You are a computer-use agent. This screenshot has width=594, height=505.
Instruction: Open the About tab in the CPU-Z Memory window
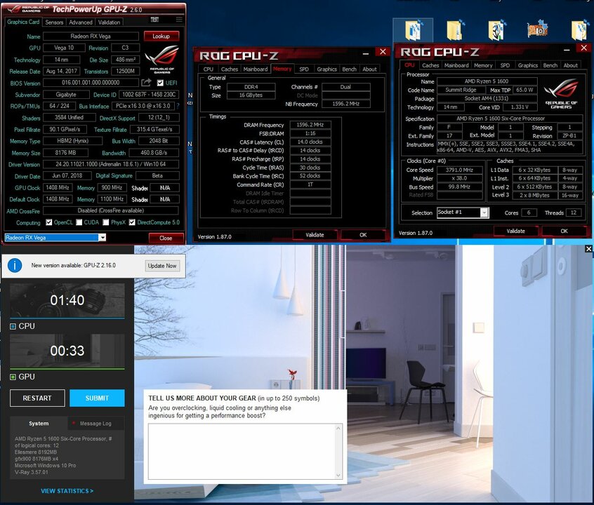pyautogui.click(x=369, y=69)
